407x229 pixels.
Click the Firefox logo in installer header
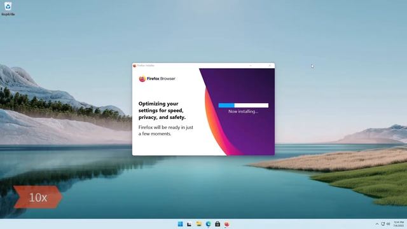point(142,78)
